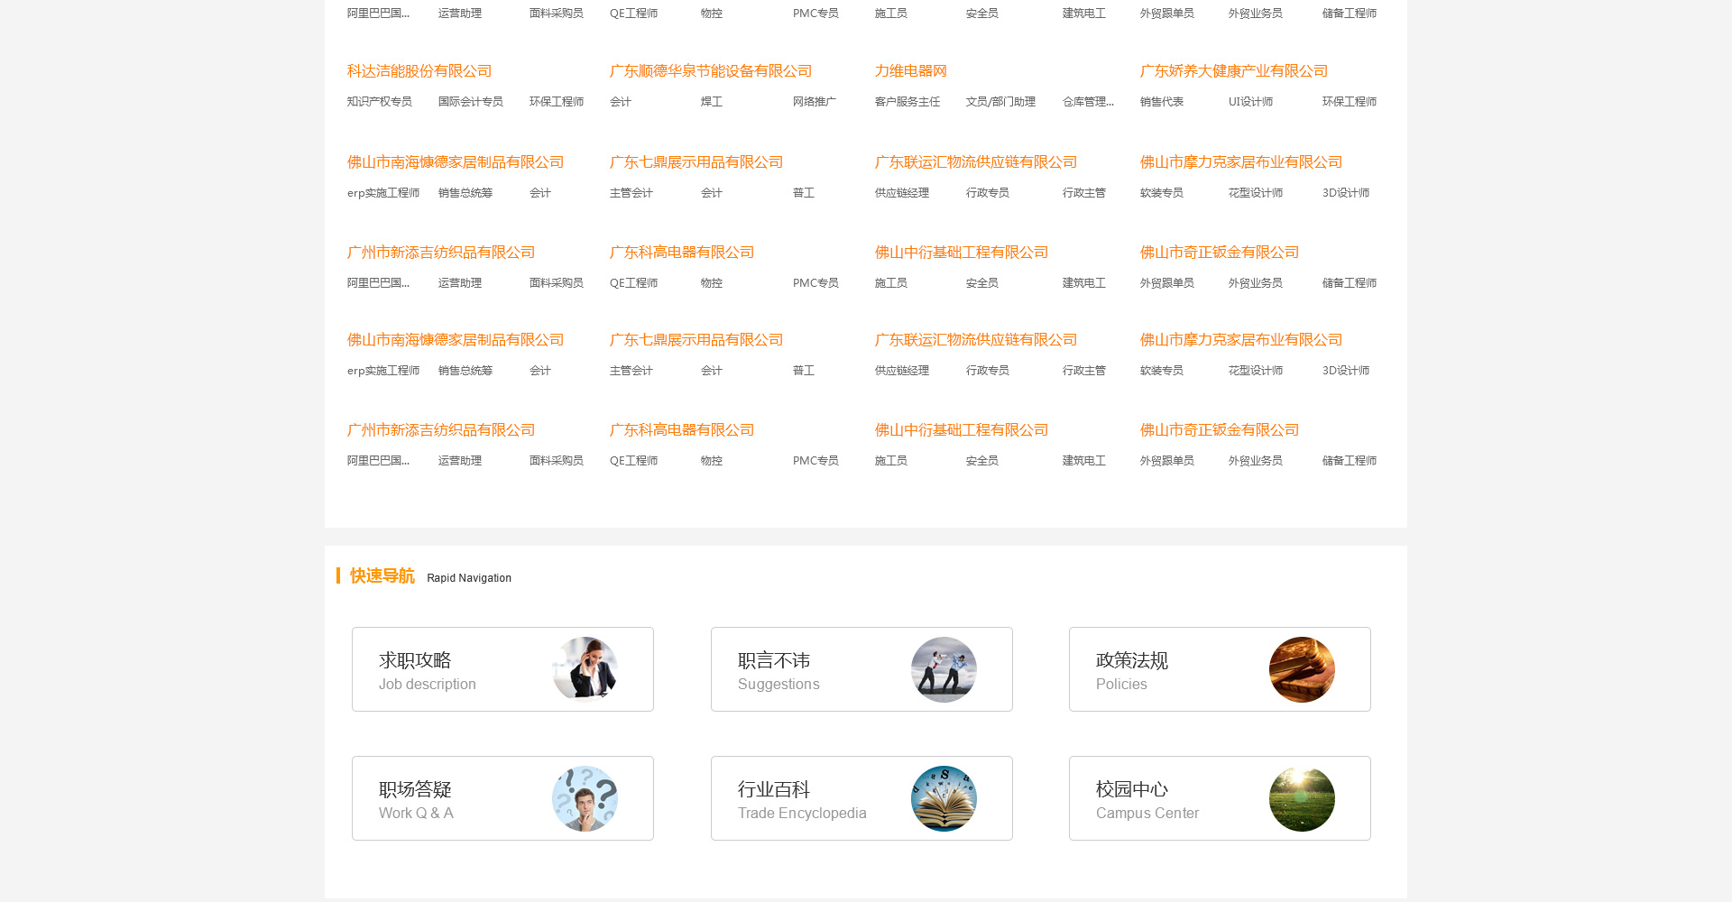The width and height of the screenshot is (1732, 902).
Task: Open the UI设计师 job link
Action: click(x=1250, y=102)
